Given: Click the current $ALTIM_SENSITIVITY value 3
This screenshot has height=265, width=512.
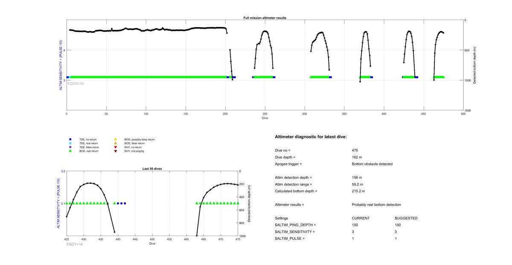Looking at the screenshot, I should [x=353, y=232].
